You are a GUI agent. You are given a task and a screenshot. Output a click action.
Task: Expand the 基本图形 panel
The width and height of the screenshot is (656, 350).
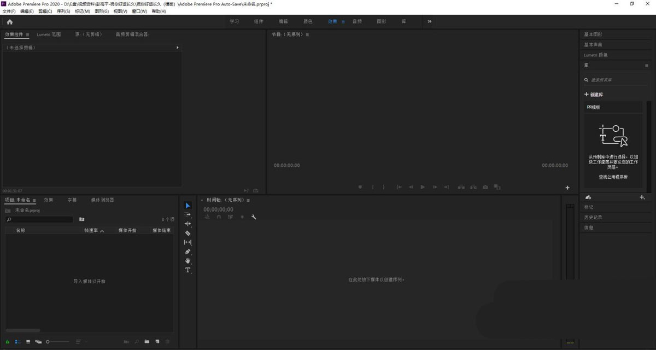pos(593,34)
